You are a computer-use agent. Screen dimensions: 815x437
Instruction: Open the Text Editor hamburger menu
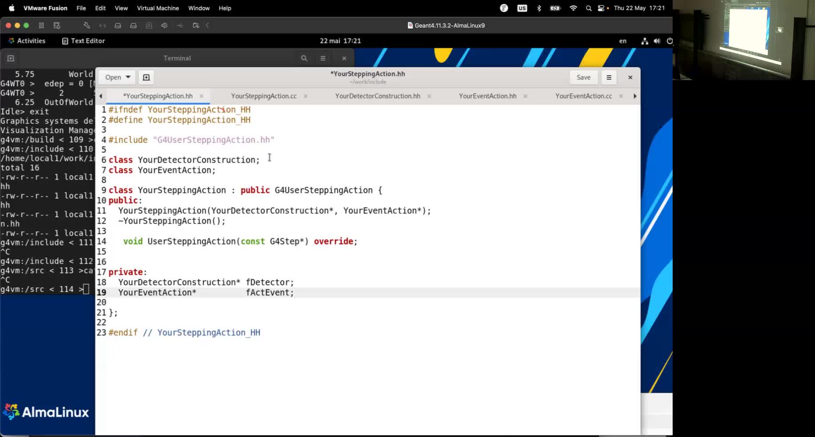pos(609,77)
